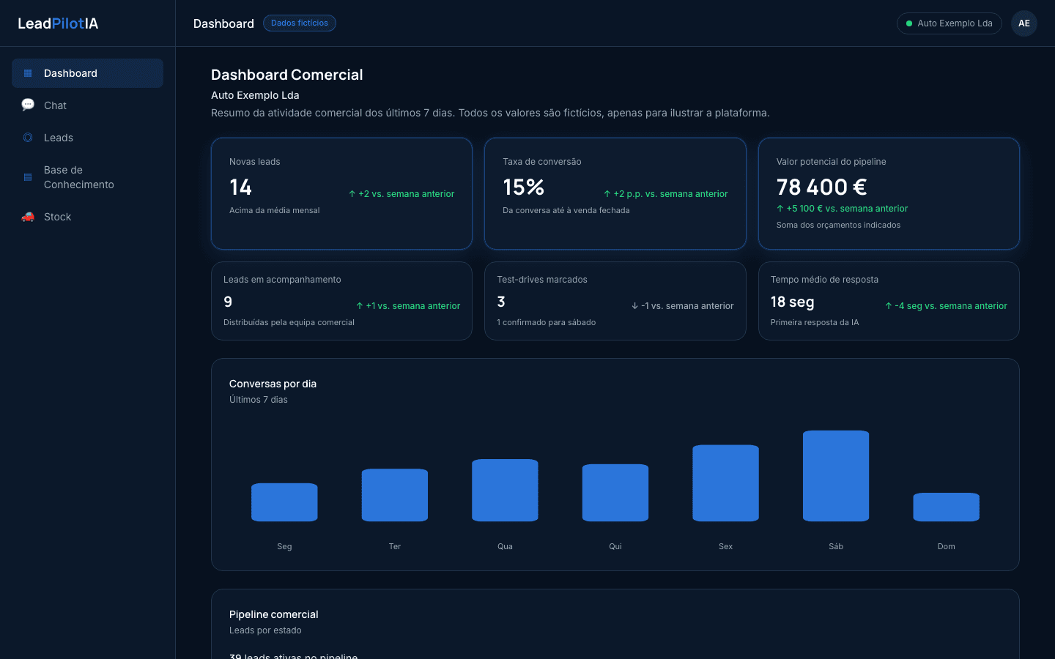Click the up arrow in Leads em acompanhamento
Screen dimensions: 1055x659
point(360,306)
